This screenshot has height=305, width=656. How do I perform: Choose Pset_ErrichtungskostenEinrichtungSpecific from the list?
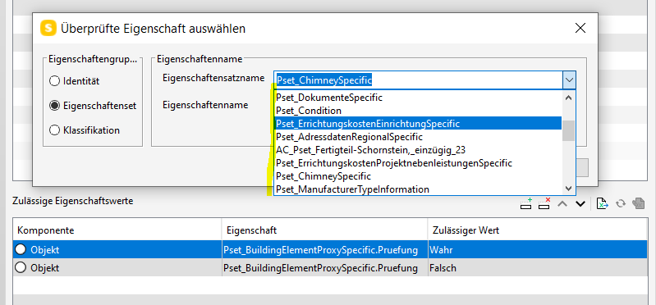tap(417, 124)
